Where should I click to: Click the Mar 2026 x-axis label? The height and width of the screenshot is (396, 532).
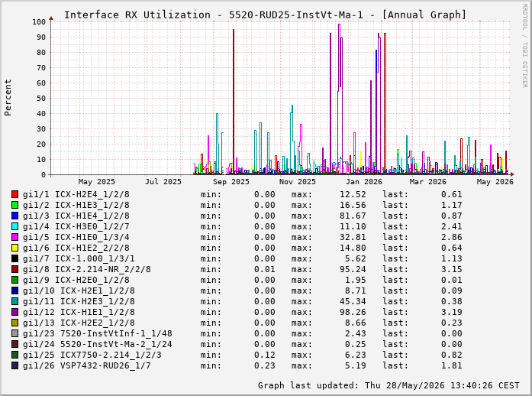pyautogui.click(x=428, y=182)
